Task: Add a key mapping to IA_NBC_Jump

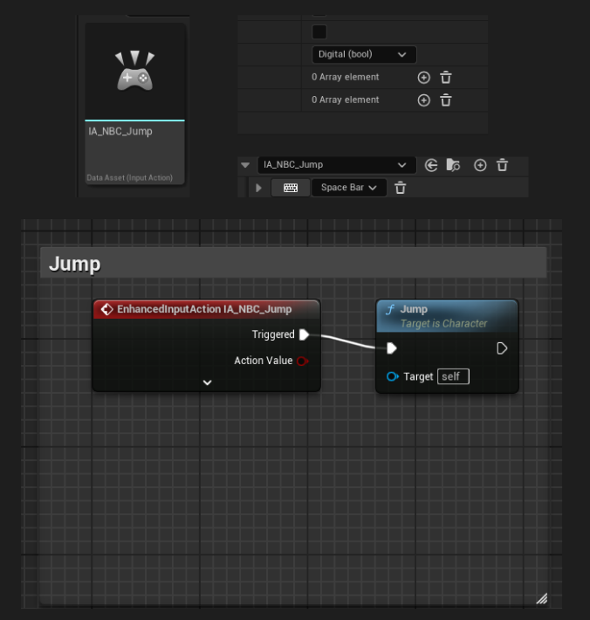Action: tap(480, 165)
